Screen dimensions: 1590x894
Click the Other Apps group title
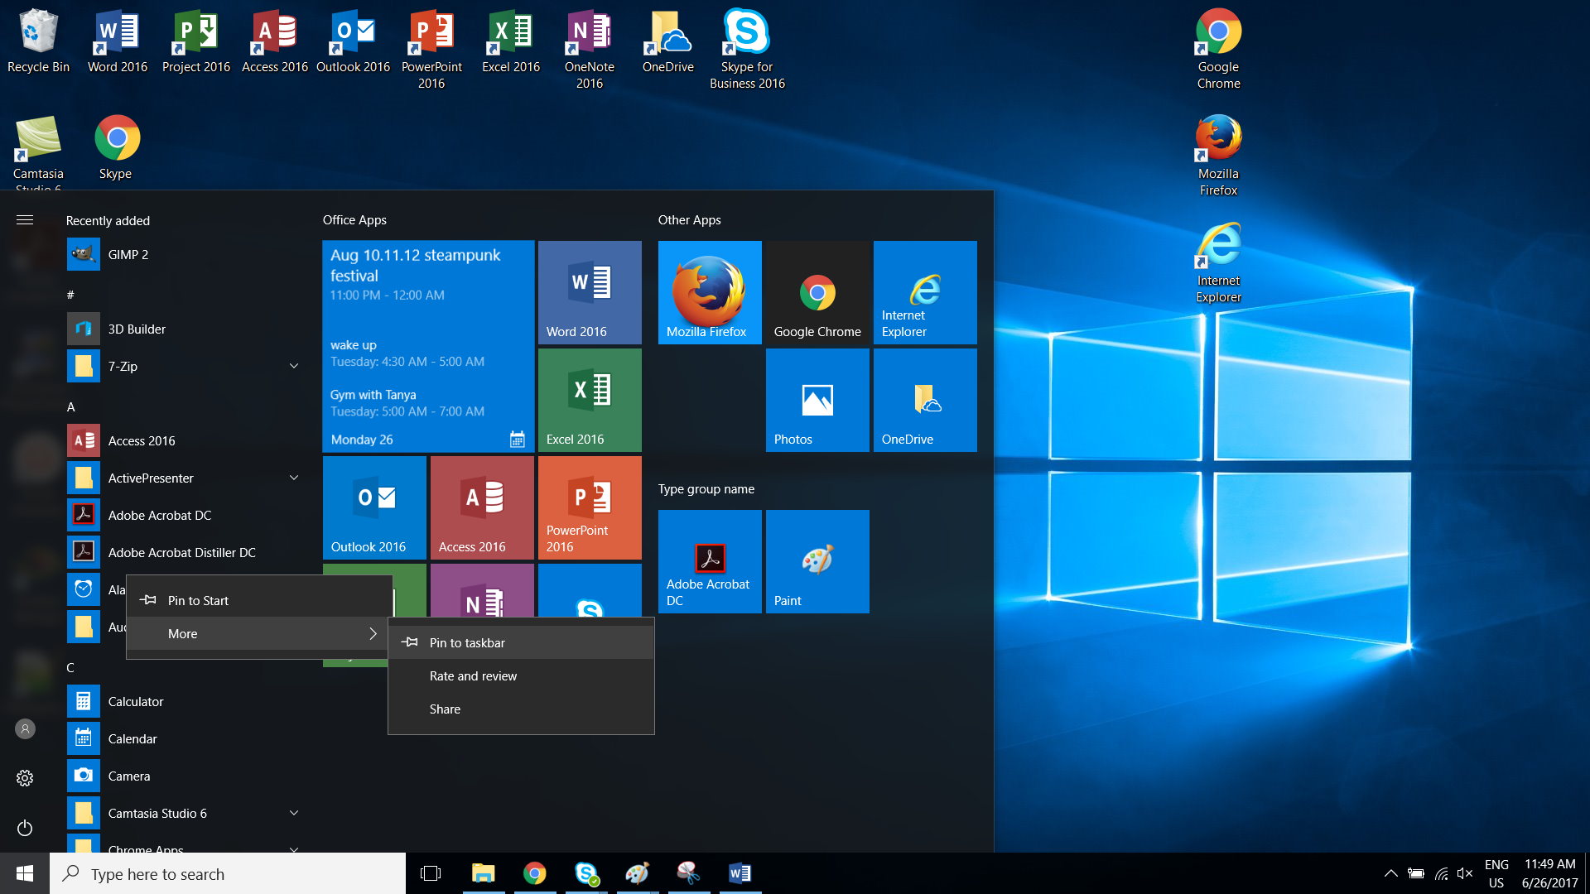(689, 219)
